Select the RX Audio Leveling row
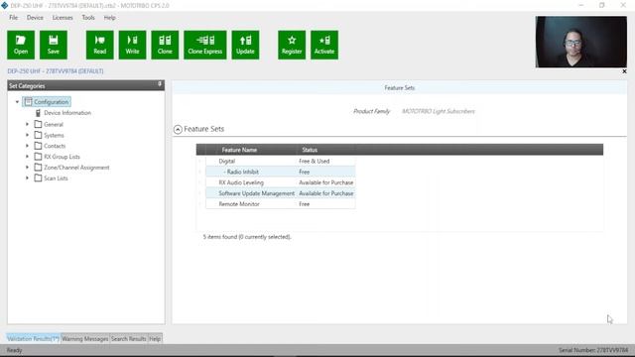635x357 pixels. [x=281, y=182]
